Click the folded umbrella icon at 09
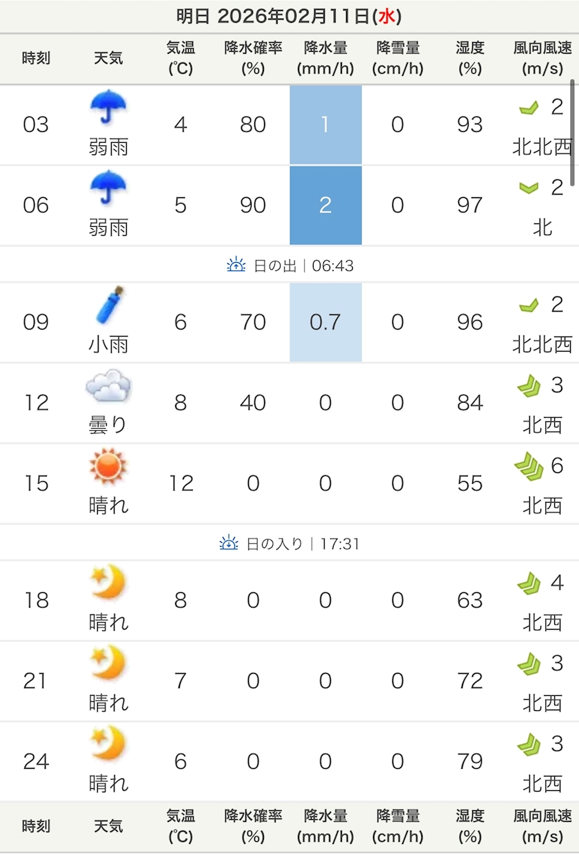The width and height of the screenshot is (579, 864). [x=110, y=305]
